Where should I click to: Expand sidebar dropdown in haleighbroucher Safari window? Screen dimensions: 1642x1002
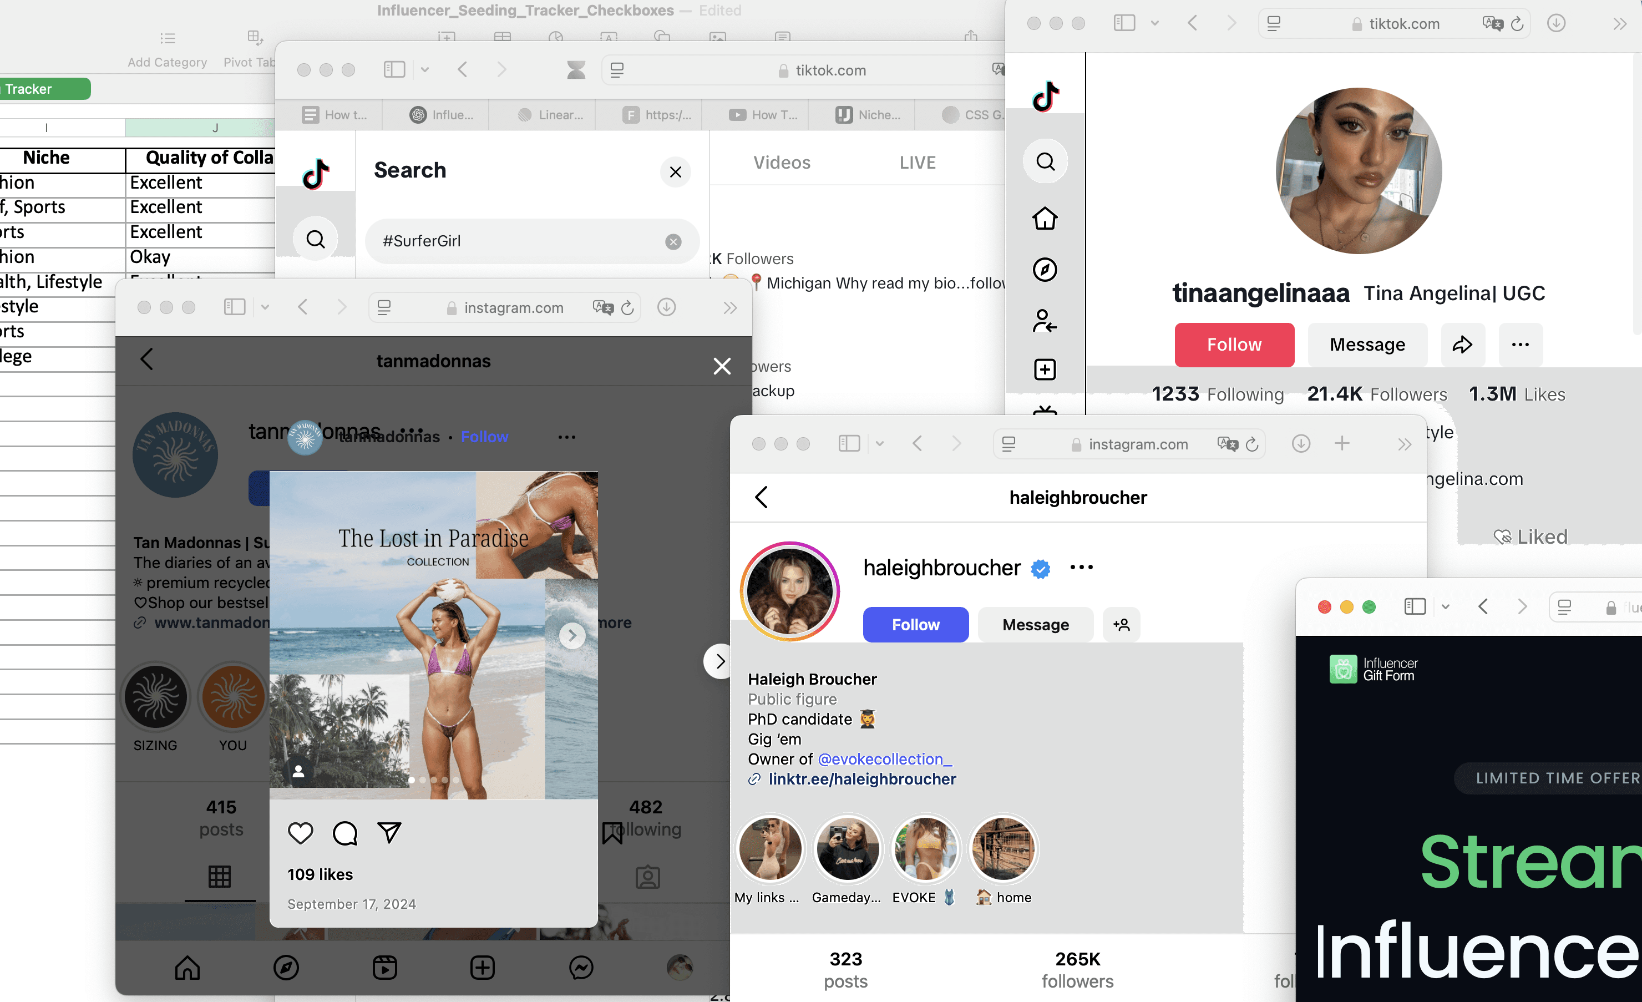(x=880, y=443)
